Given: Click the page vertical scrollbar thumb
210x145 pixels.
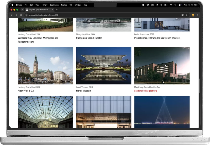Looking at the screenshot, I should 200,86.
